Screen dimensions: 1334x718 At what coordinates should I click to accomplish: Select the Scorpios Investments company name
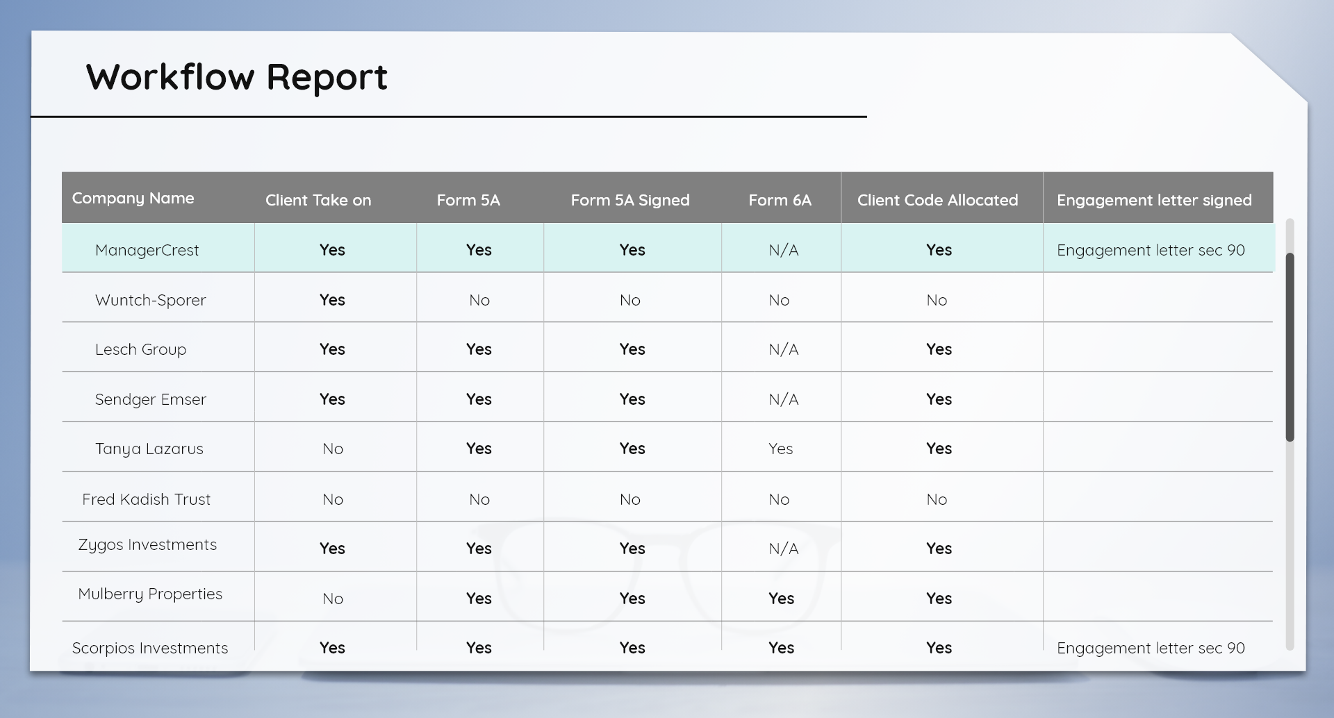click(x=150, y=648)
